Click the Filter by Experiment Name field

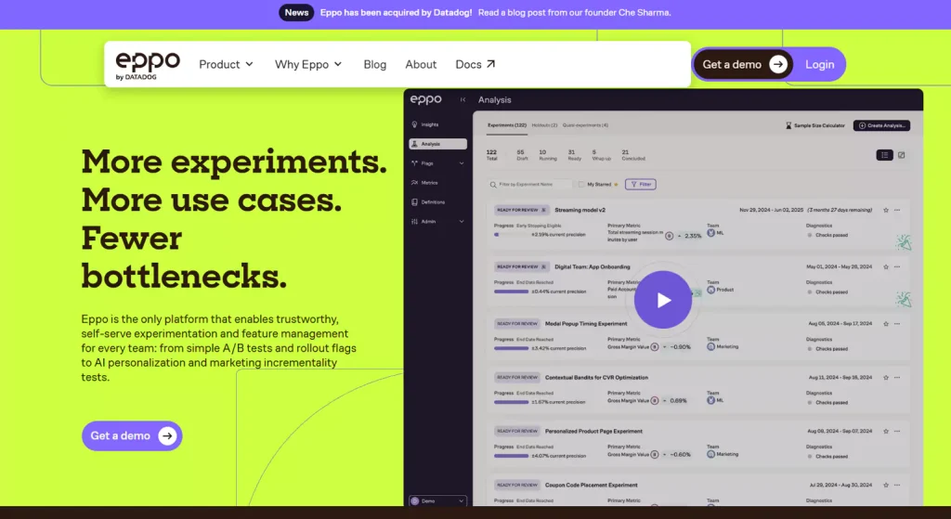pyautogui.click(x=530, y=185)
